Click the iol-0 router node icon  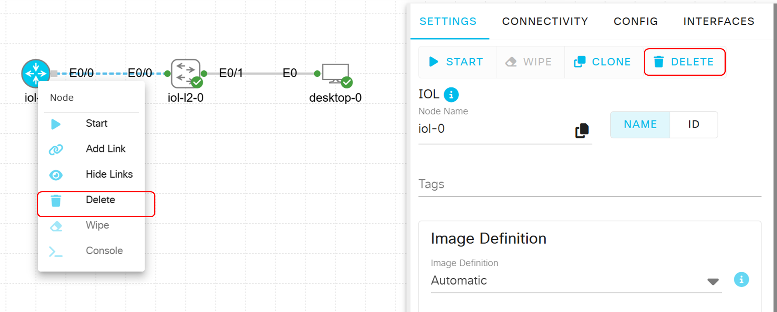(x=36, y=73)
